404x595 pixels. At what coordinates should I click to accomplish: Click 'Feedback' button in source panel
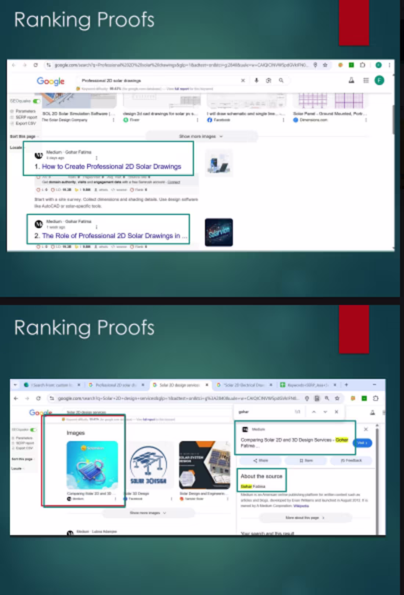pyautogui.click(x=351, y=460)
